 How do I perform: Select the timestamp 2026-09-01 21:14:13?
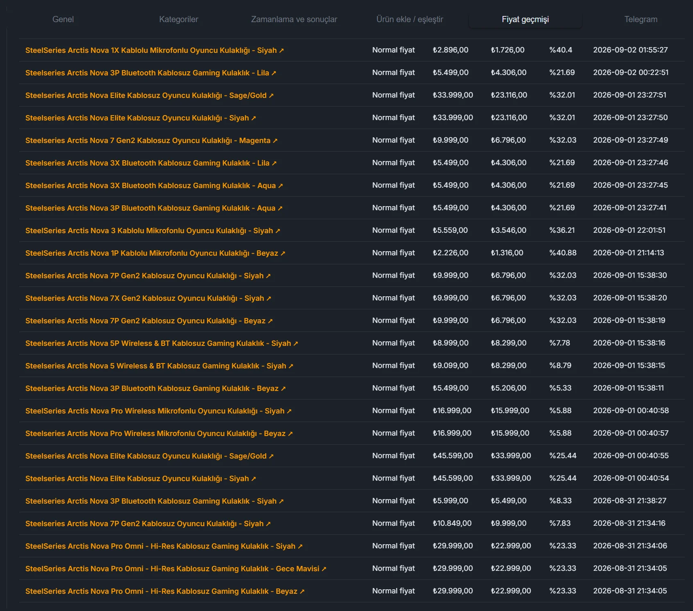click(x=629, y=253)
